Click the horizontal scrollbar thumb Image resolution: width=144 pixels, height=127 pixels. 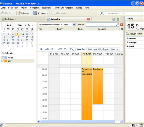[x=77, y=122]
